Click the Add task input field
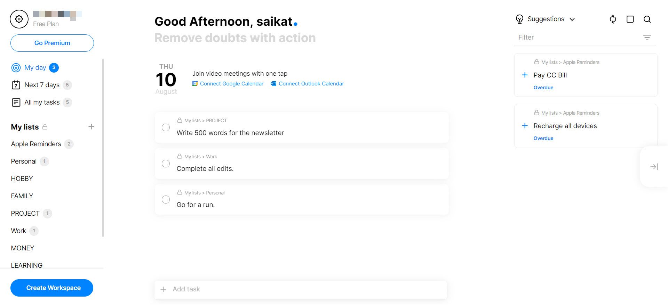 tap(301, 289)
